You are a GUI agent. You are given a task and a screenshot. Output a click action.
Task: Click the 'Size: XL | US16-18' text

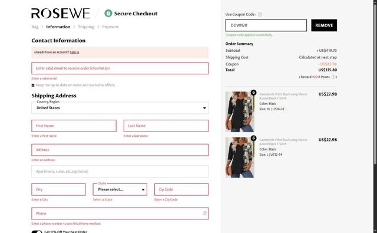(x=272, y=109)
